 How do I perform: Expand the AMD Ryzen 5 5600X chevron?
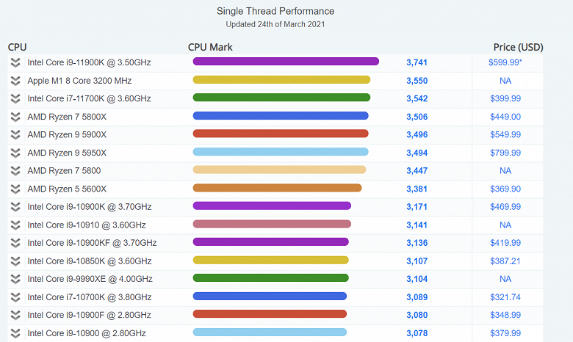[x=15, y=189]
